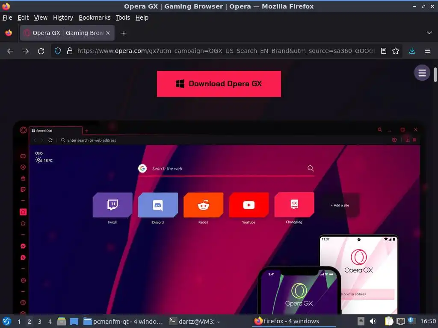
Task: Click the URL address field
Action: (226, 51)
